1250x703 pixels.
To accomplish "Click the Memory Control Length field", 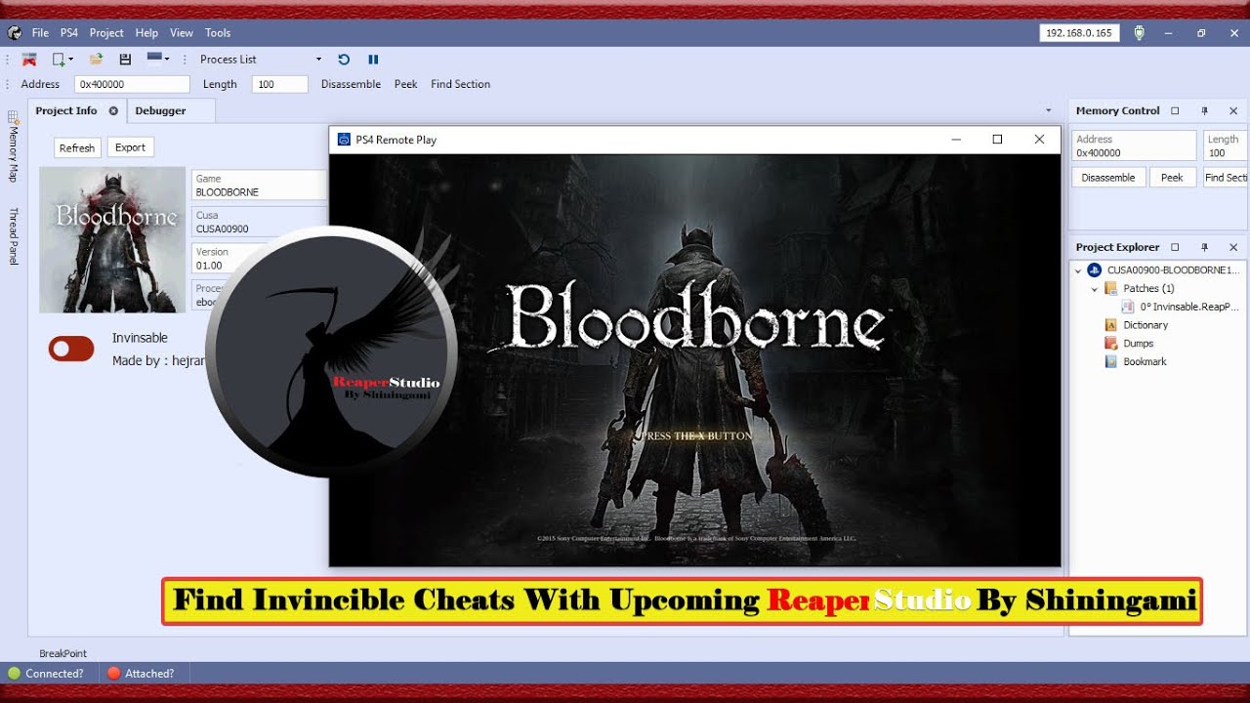I will click(1227, 145).
